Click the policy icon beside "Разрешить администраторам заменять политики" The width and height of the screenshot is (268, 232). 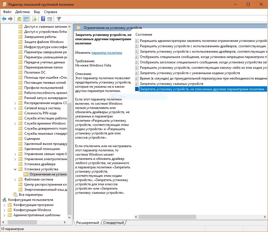click(137, 41)
